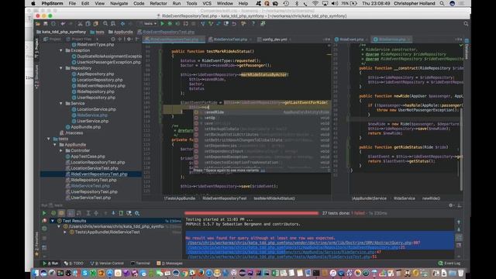Click the Open folder icon in main toolbar
This screenshot has width=496, height=279.
pyautogui.click(x=38, y=24)
